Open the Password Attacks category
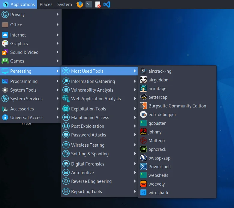Viewport: 234px width, 208px height. pyautogui.click(x=99, y=135)
